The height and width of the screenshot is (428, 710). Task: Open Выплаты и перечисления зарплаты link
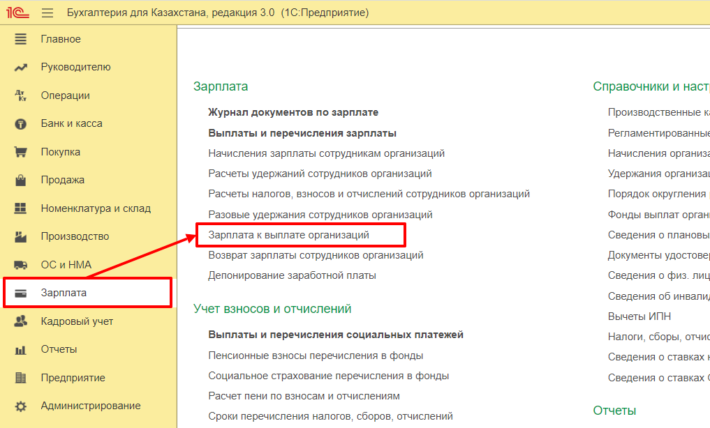302,132
